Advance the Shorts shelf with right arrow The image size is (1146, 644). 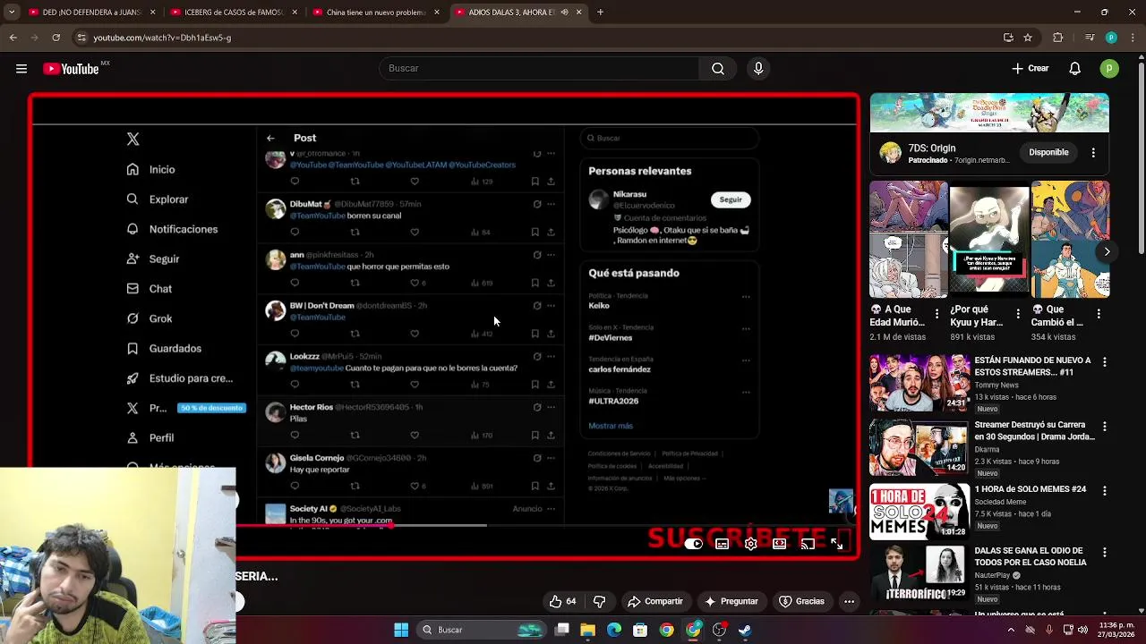(1108, 252)
